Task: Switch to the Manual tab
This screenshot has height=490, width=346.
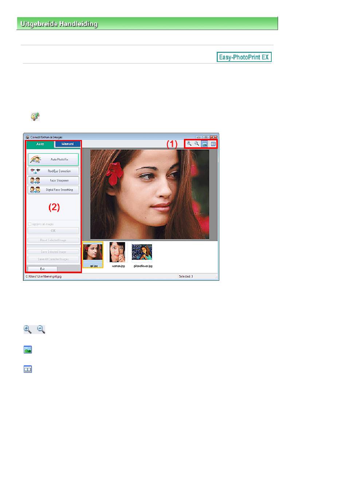Action: [x=67, y=144]
